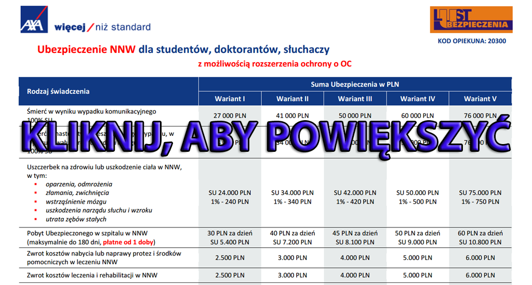
Task: Click 'Zwrot kosztów leczenia i rehabilitacji w NNW'
Action: coord(92,275)
